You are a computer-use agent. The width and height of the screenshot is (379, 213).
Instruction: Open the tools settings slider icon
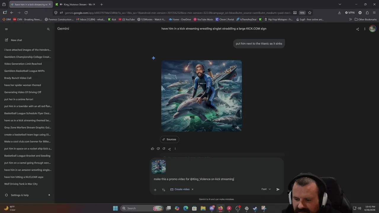click(163, 190)
